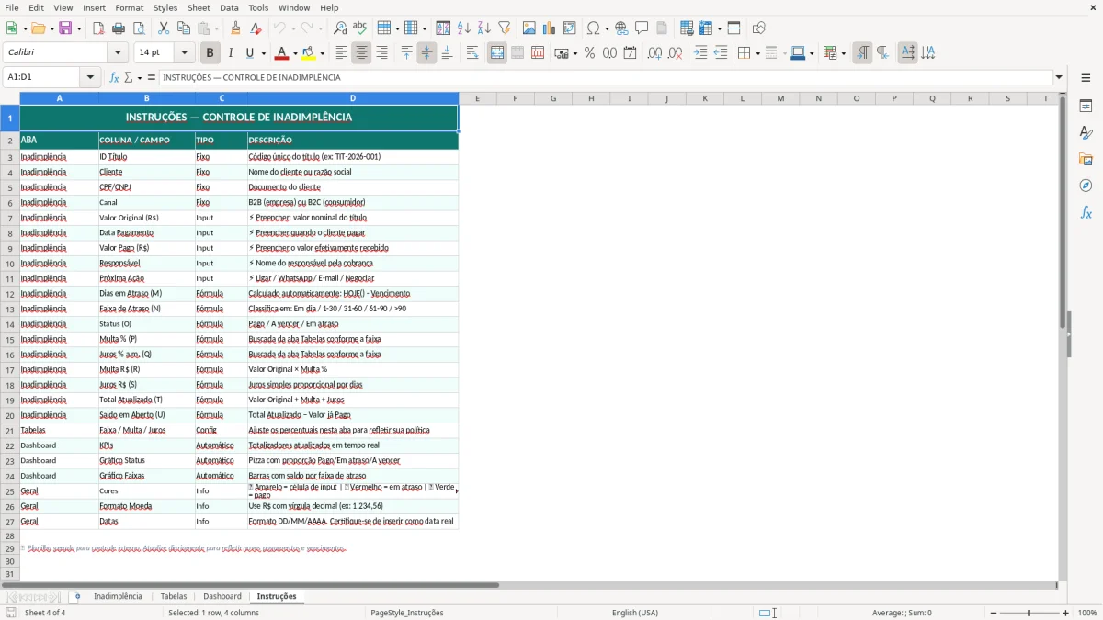1103x620 pixels.
Task: Toggle Italic formatting
Action: (230, 53)
